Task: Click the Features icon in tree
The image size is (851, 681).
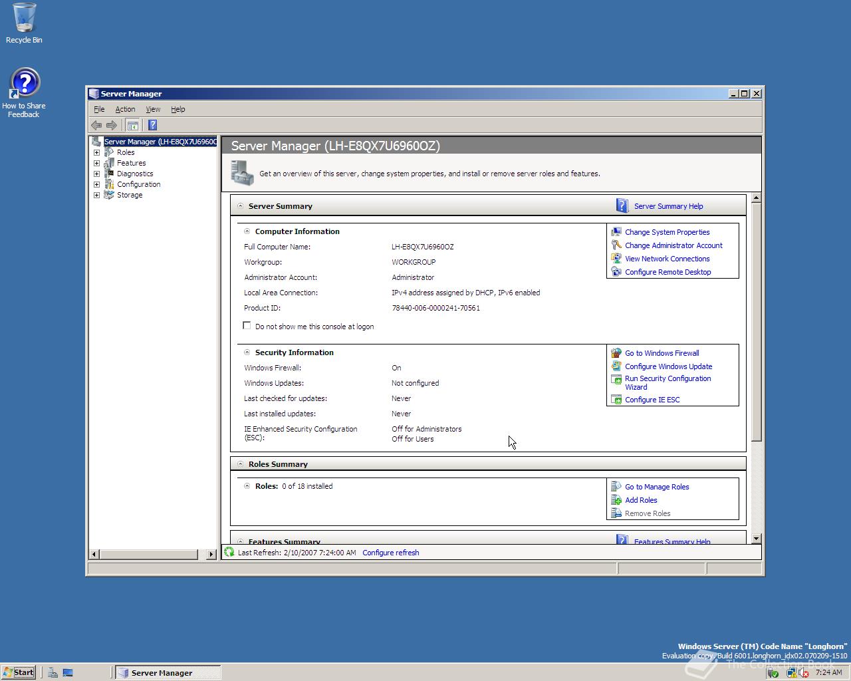Action: (109, 163)
